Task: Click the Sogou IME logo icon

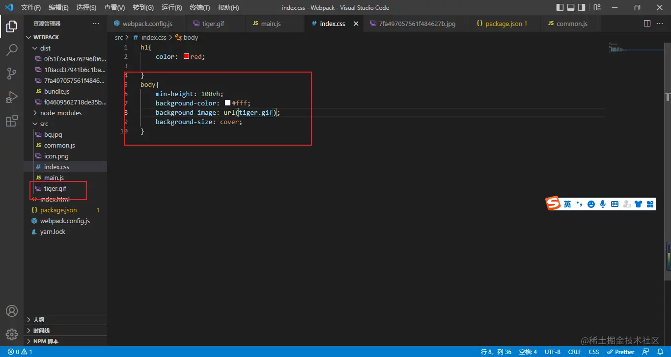Action: [554, 204]
